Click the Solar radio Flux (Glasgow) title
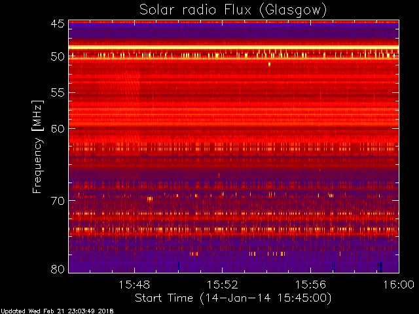Viewport: 419px width, 314px height. pos(233,10)
